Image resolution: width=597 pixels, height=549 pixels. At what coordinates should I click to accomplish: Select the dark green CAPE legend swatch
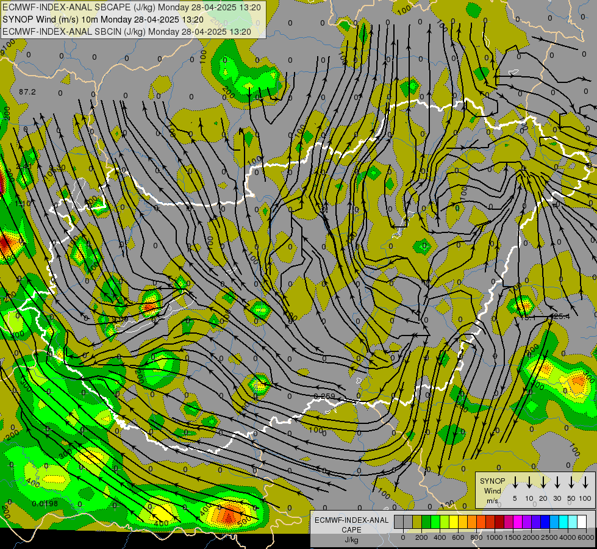tap(426, 522)
